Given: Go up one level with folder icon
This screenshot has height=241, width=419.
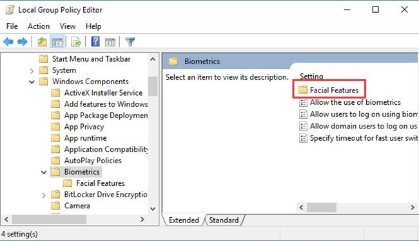Looking at the screenshot, I should 42,42.
